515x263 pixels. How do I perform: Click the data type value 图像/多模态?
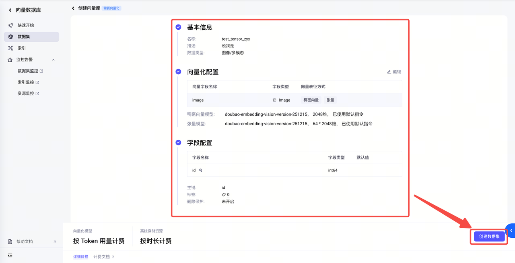233,53
